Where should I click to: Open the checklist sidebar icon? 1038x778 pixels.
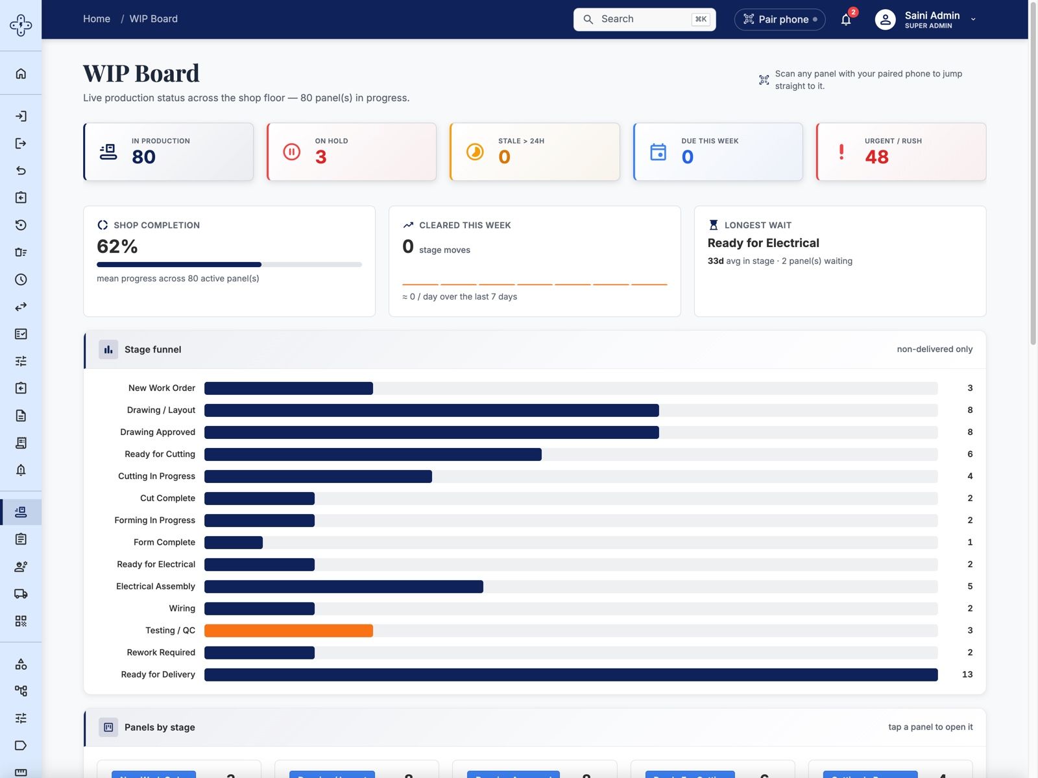pyautogui.click(x=21, y=334)
